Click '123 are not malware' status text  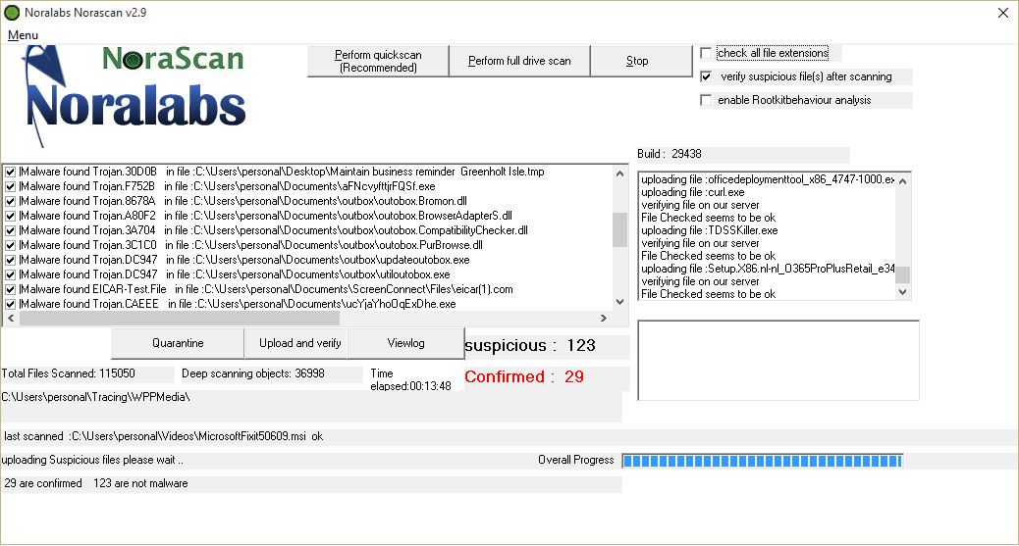coord(140,483)
